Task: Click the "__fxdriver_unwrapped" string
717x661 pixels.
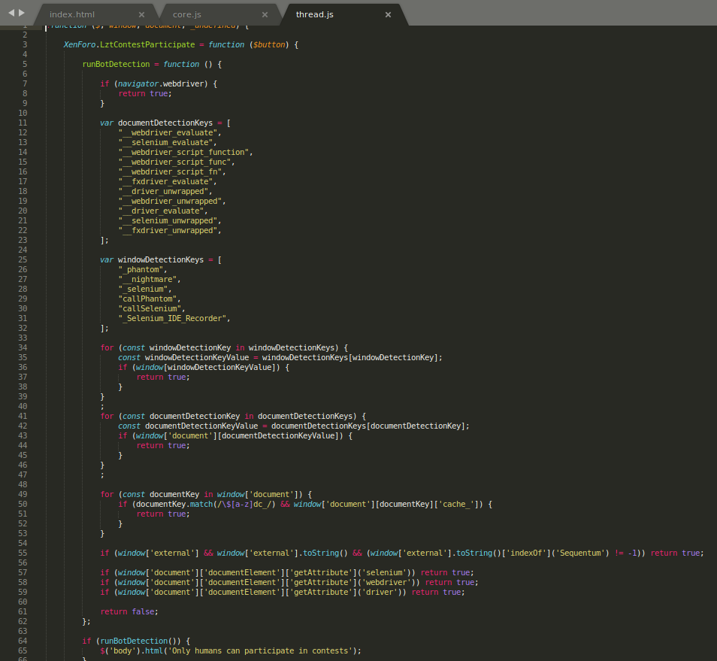Action: tap(168, 231)
